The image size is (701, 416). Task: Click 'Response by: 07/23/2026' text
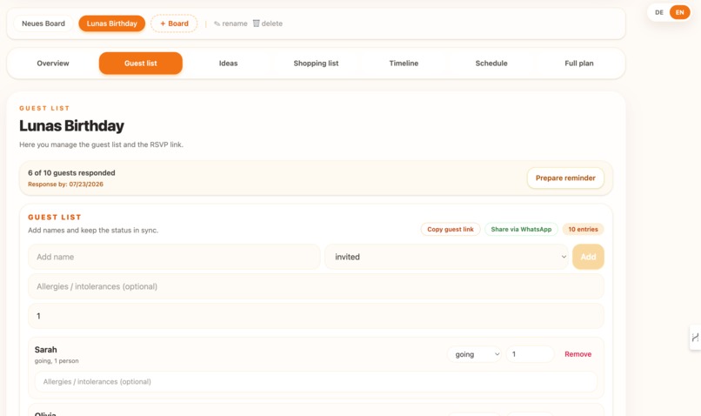tap(66, 185)
